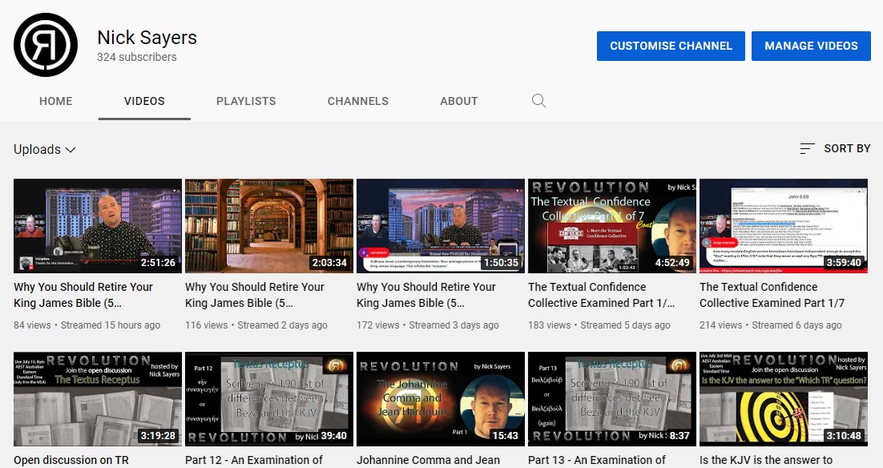
Task: Open the 4:52:49 Textual Confidence thumbnail
Action: tap(612, 226)
